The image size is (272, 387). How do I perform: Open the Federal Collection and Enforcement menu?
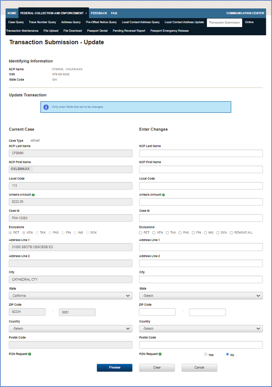pos(53,13)
